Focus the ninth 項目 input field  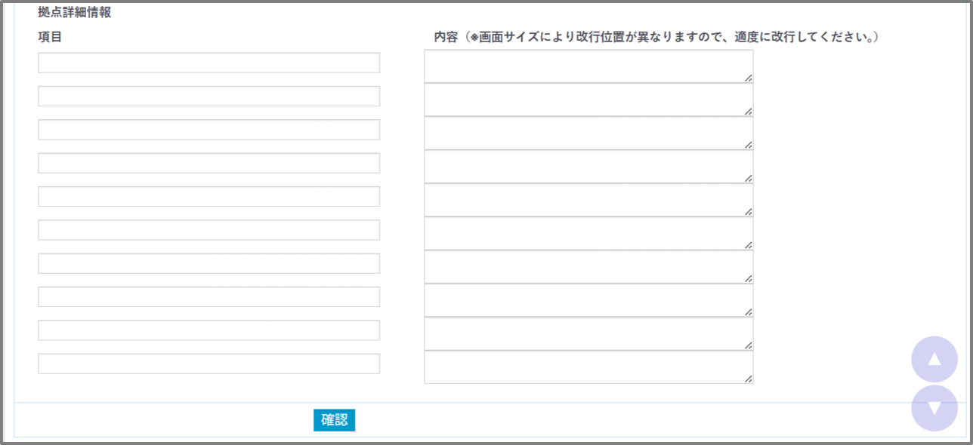[209, 330]
